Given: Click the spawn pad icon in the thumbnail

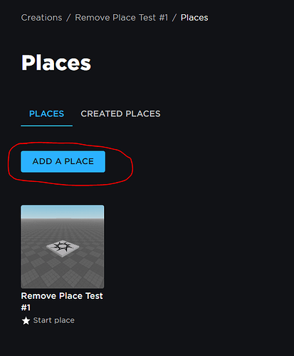Looking at the screenshot, I should pos(63,248).
